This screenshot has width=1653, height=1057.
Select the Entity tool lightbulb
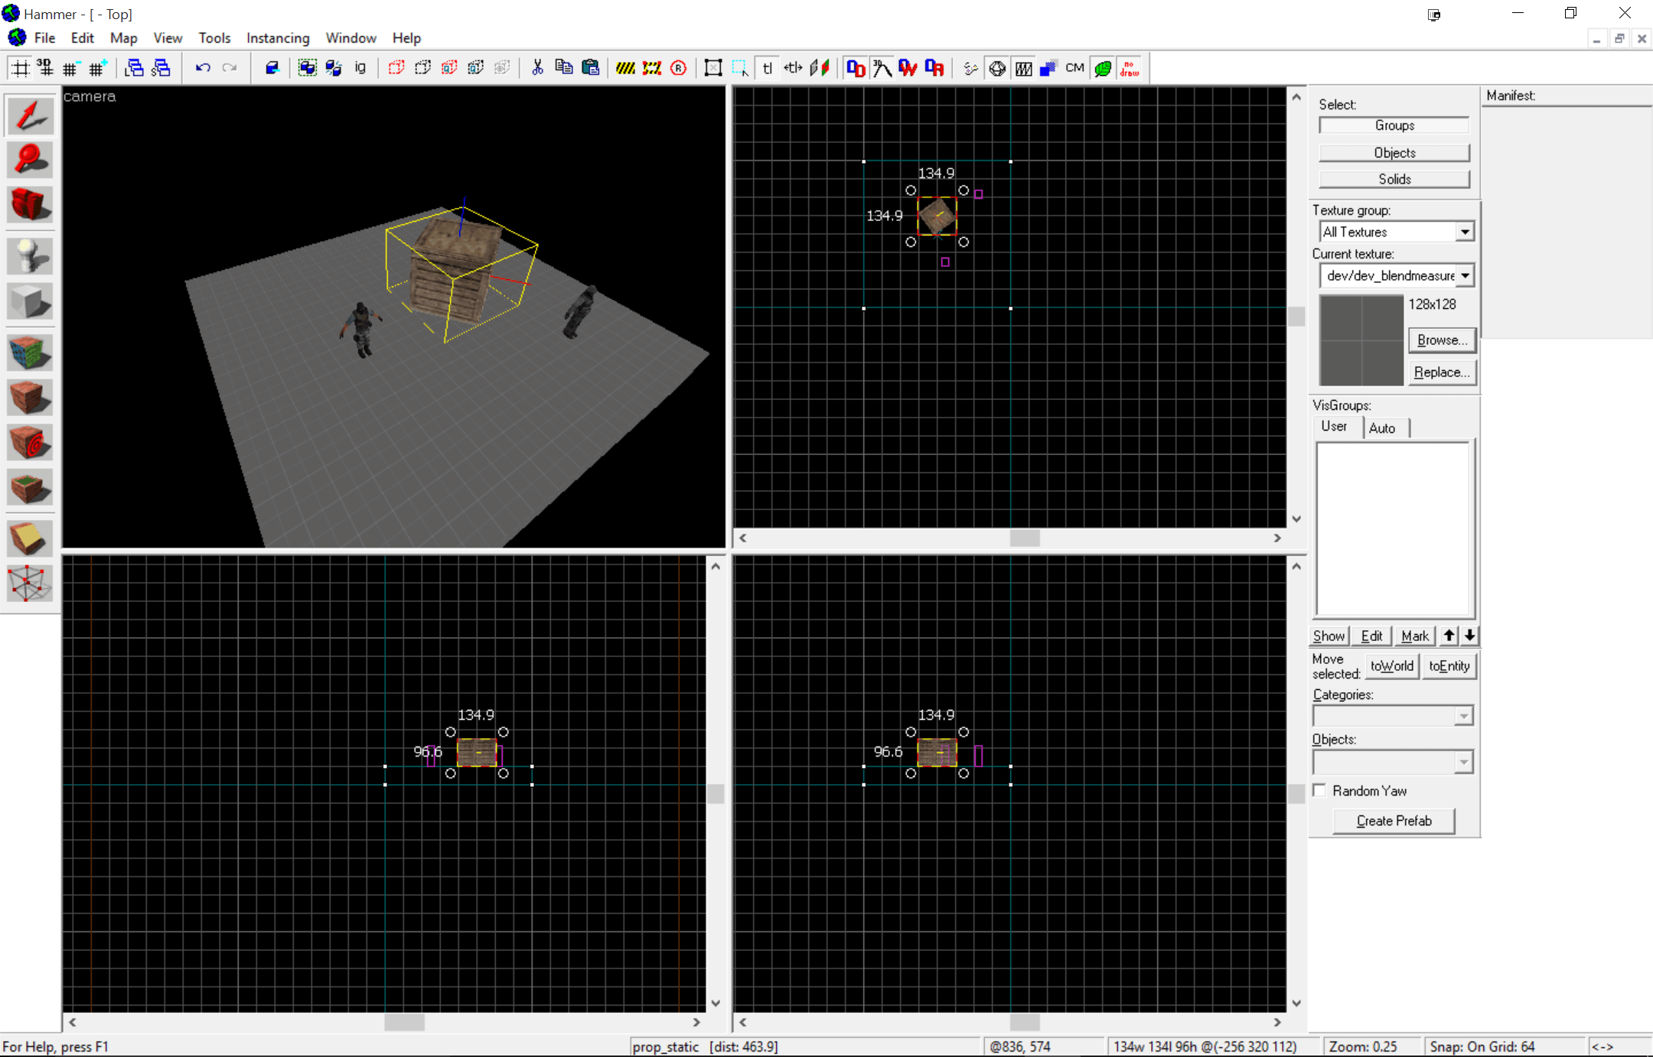click(30, 255)
